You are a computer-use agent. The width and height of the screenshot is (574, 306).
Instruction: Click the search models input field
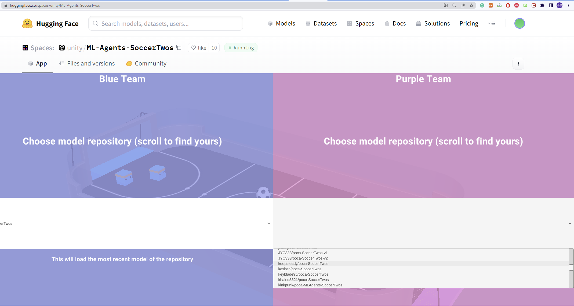166,24
